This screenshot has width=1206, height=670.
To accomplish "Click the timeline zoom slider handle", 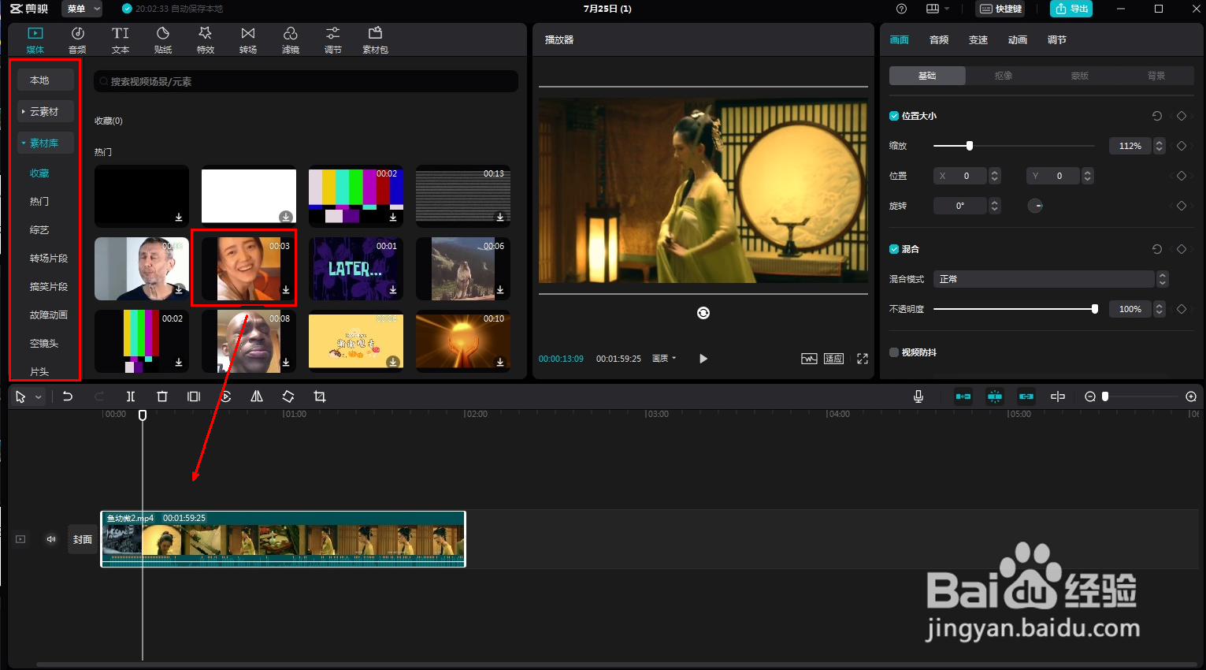I will click(x=1105, y=396).
